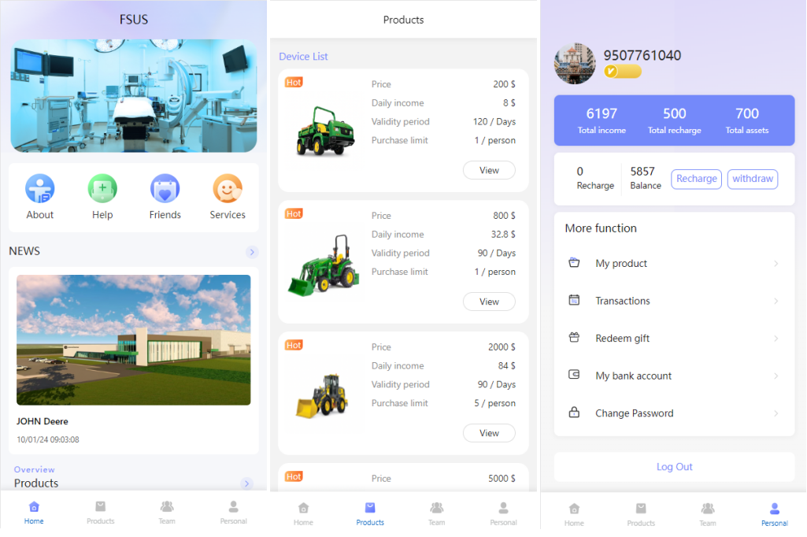Click user ID 9507761040

coord(642,56)
